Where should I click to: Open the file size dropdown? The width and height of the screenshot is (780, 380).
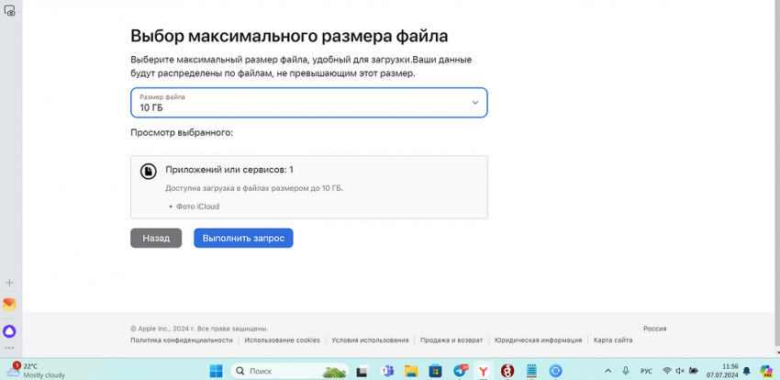[x=308, y=103]
